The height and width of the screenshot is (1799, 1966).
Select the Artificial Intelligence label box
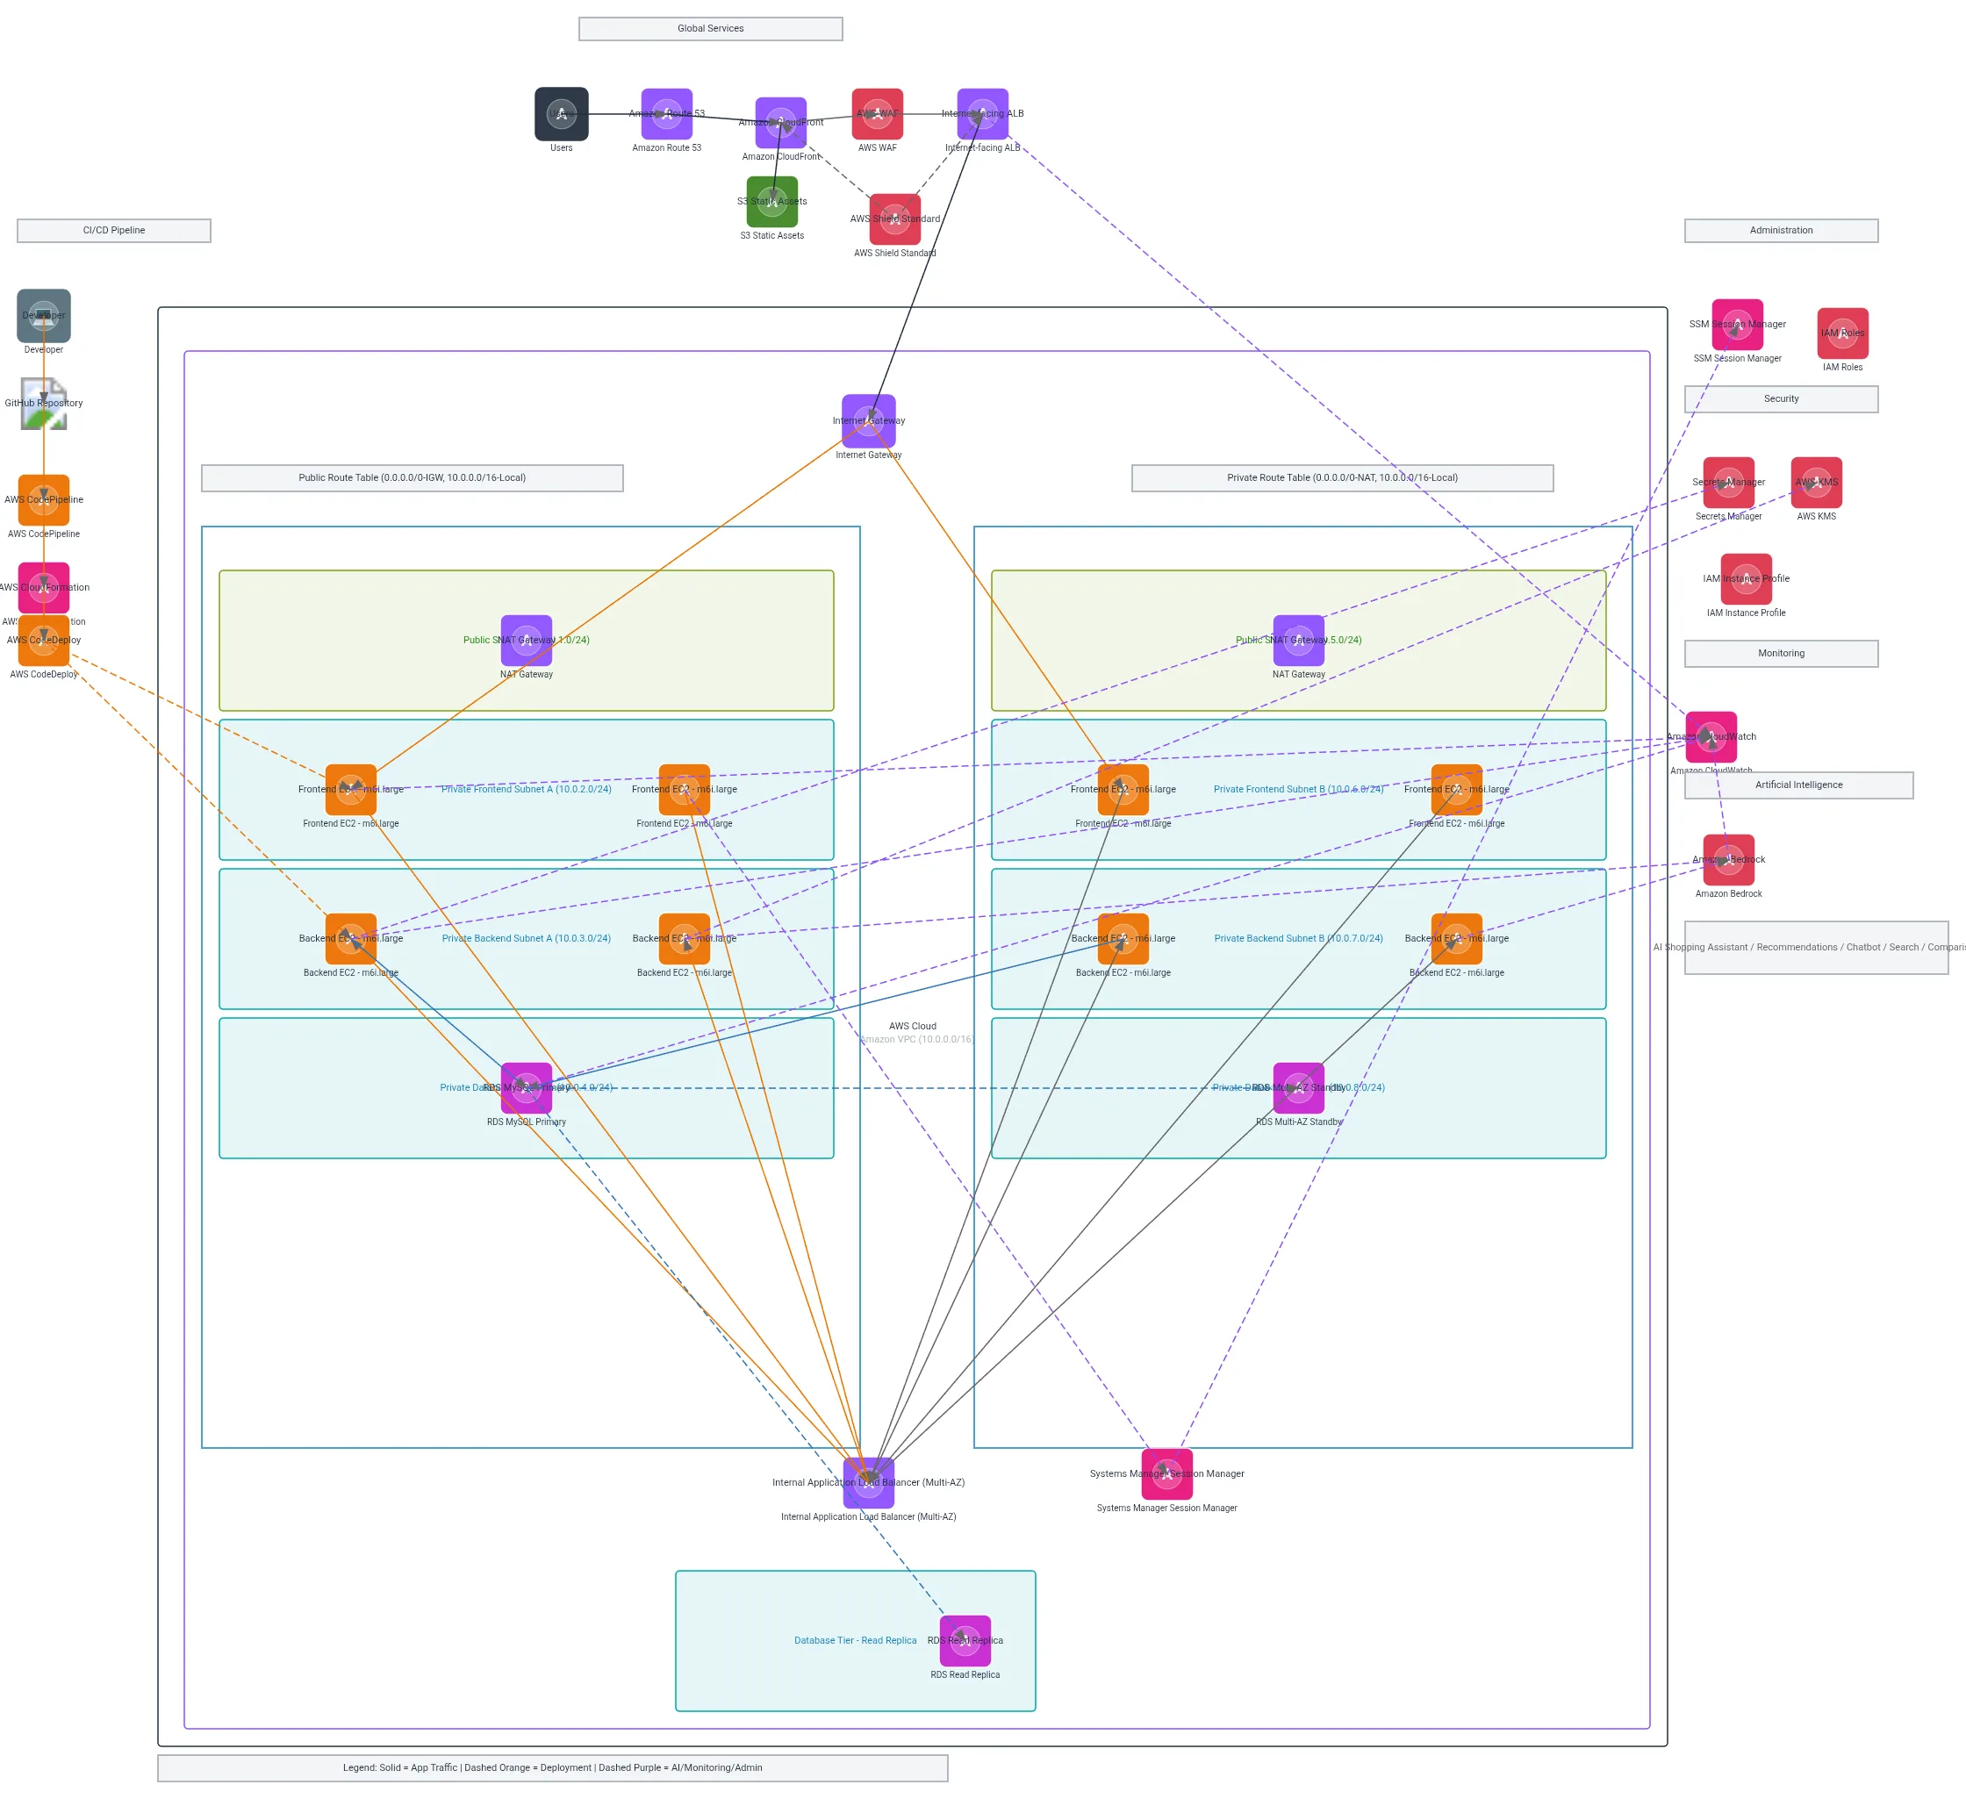1798,785
